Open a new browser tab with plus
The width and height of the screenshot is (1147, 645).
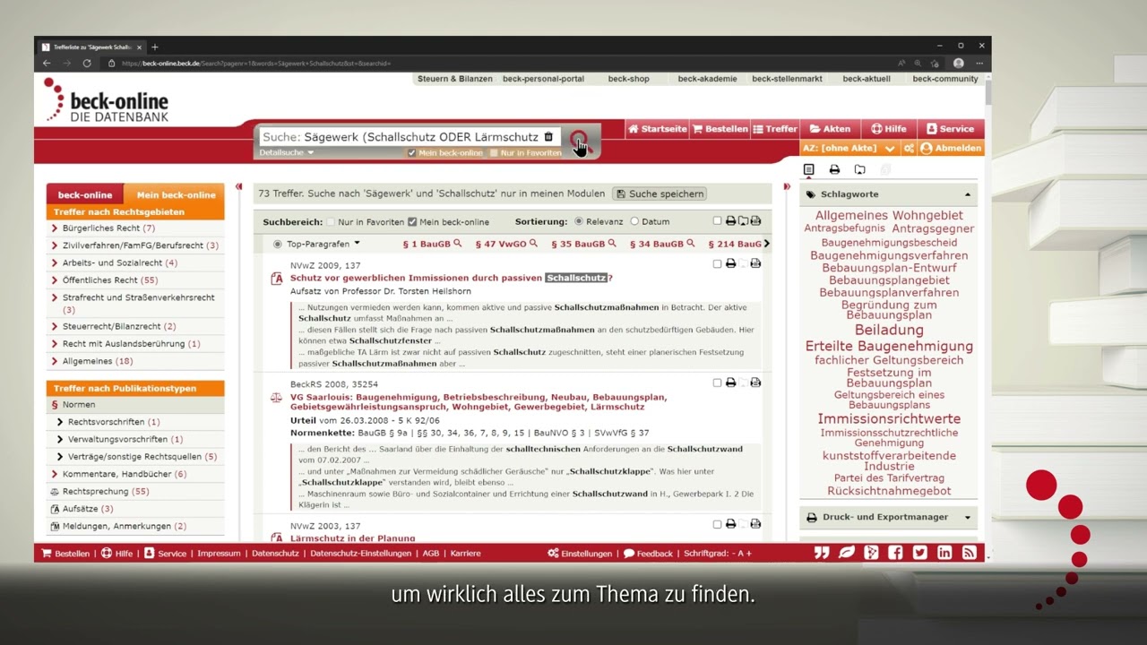tap(155, 47)
